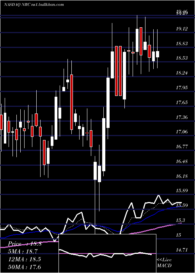Select the 14.71 price axis label

[x=182, y=250]
